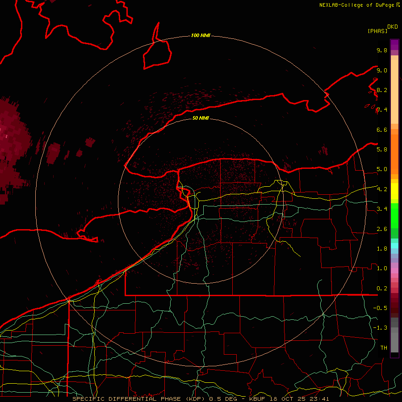Click the DKD product label
The width and height of the screenshot is (402, 402).
pyautogui.click(x=393, y=27)
